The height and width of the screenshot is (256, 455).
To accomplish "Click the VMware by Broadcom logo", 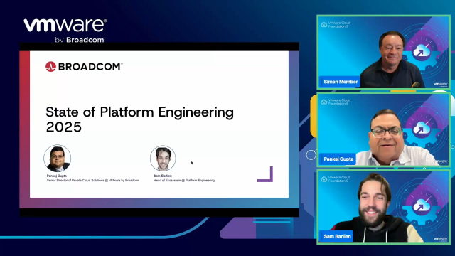I will coord(65,31).
